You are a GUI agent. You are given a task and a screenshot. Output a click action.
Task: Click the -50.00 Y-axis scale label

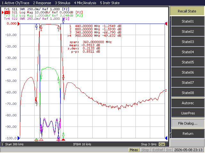(x=11, y=81)
